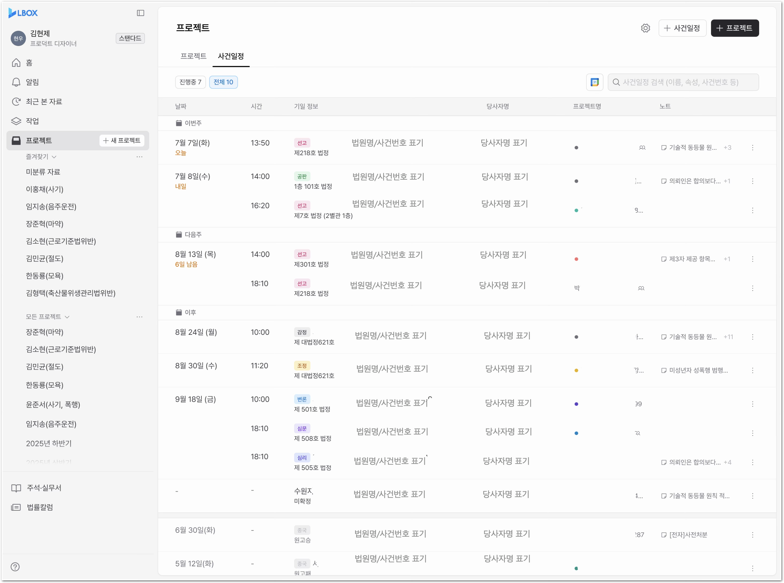Open 윤준서(사기, 폭행) project

(x=53, y=405)
